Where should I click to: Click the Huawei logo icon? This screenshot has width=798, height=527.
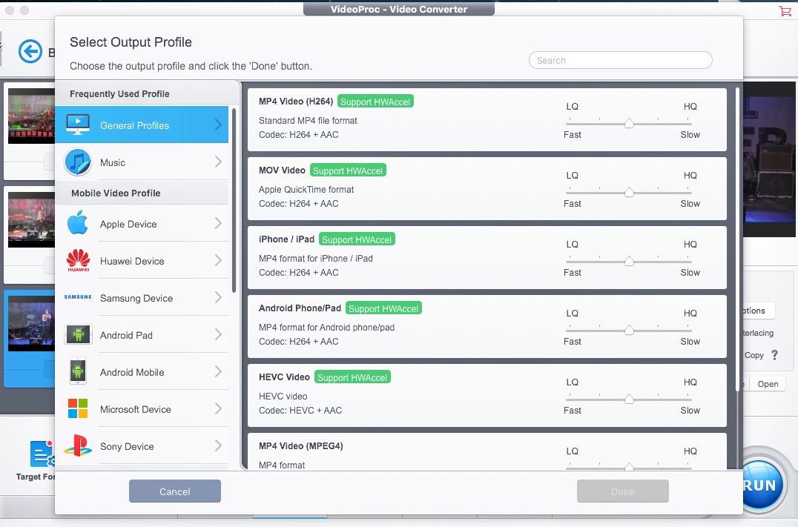[x=78, y=260]
